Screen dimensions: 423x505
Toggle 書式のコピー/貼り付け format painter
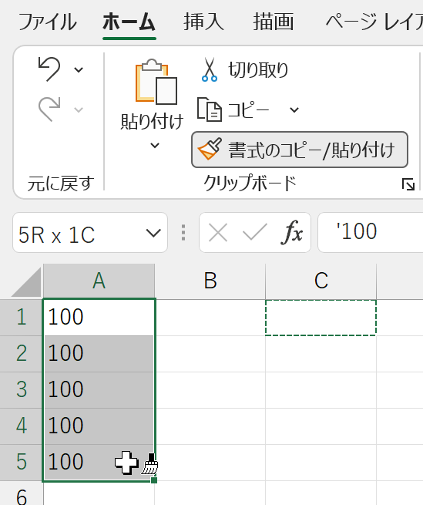coord(300,150)
